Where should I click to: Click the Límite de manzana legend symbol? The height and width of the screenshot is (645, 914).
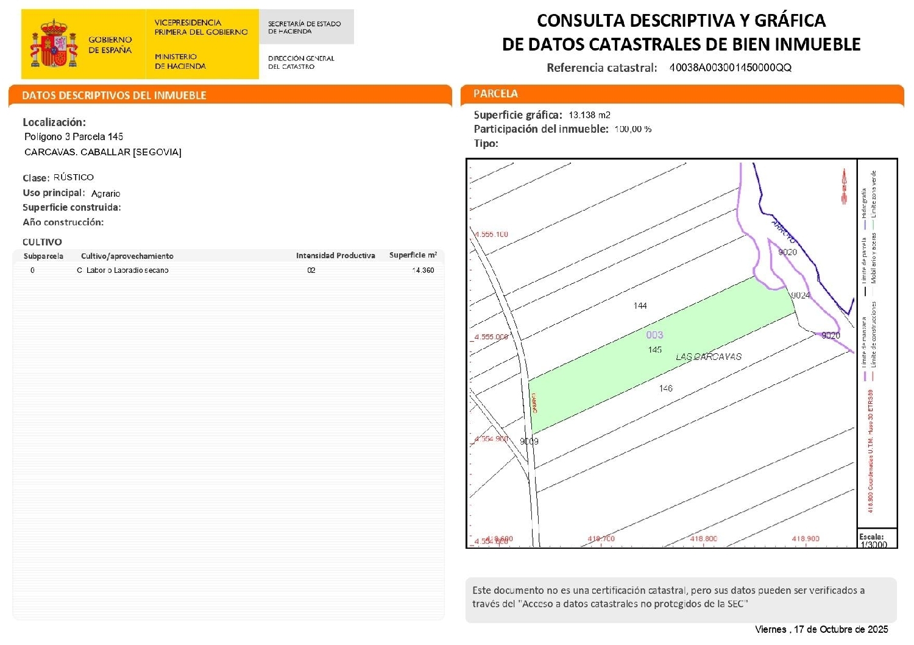[865, 375]
